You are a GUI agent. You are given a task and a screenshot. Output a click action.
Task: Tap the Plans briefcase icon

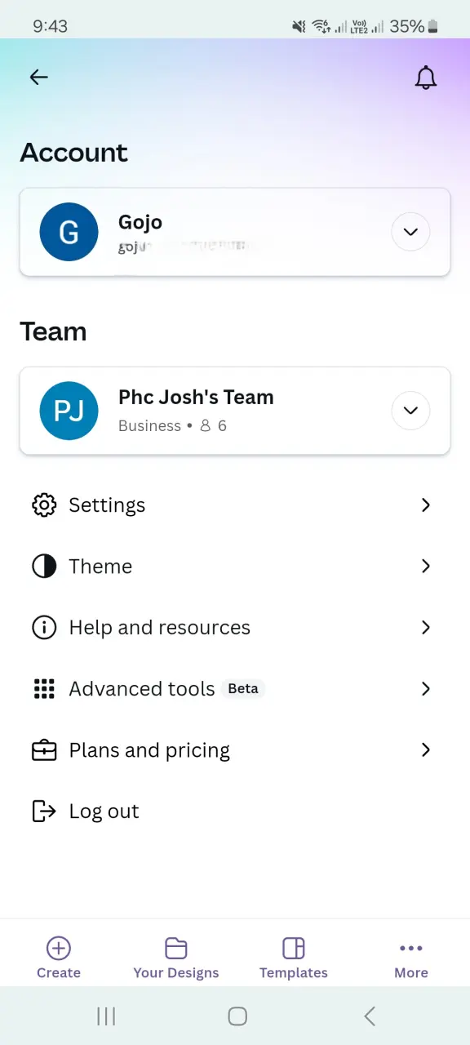click(x=43, y=750)
